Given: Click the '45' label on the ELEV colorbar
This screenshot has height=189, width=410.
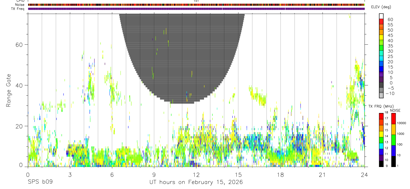Looking at the screenshot, I should point(390,35).
